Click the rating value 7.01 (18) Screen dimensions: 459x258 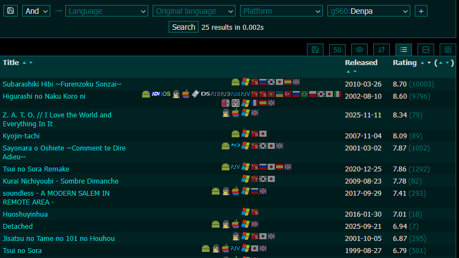(x=407, y=214)
